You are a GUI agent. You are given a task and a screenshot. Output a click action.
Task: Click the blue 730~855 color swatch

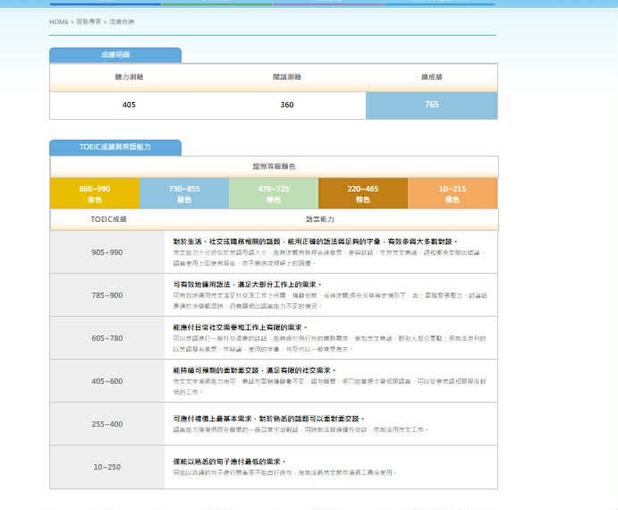[x=184, y=194]
